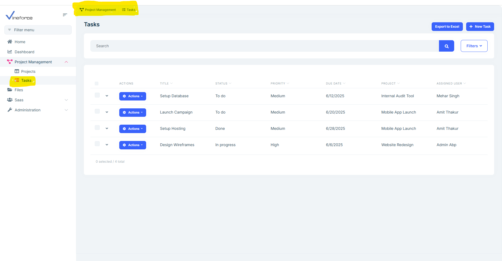The image size is (502, 261).
Task: Click the Internal Audit Tool project cell
Action: [x=397, y=96]
